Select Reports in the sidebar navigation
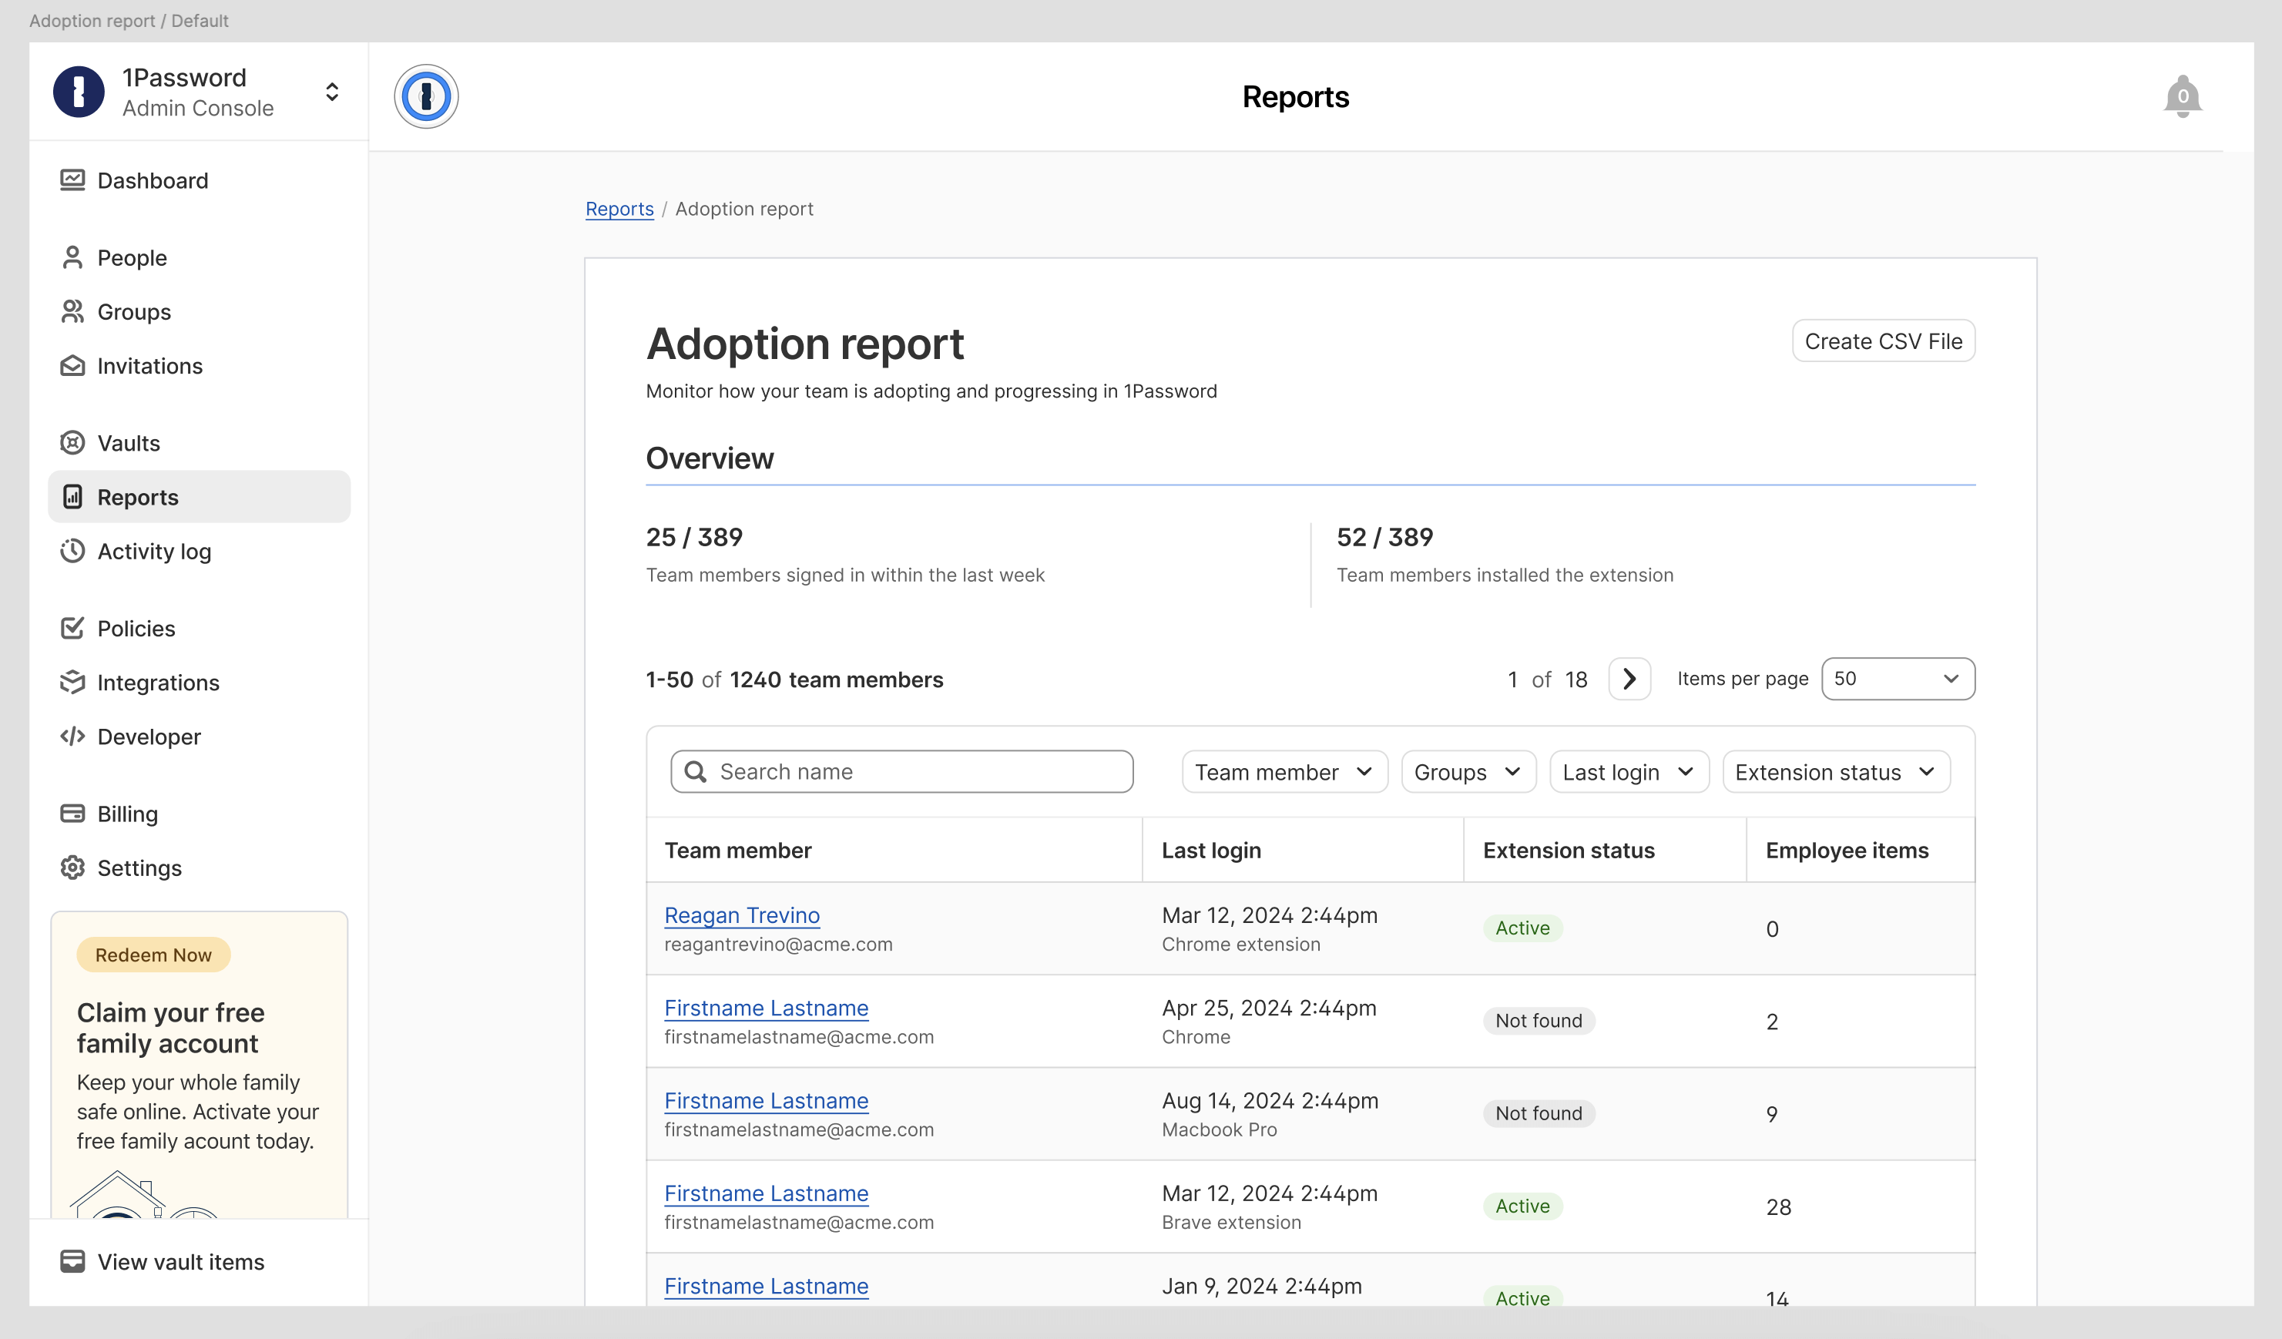Viewport: 2282px width, 1339px height. pos(136,496)
